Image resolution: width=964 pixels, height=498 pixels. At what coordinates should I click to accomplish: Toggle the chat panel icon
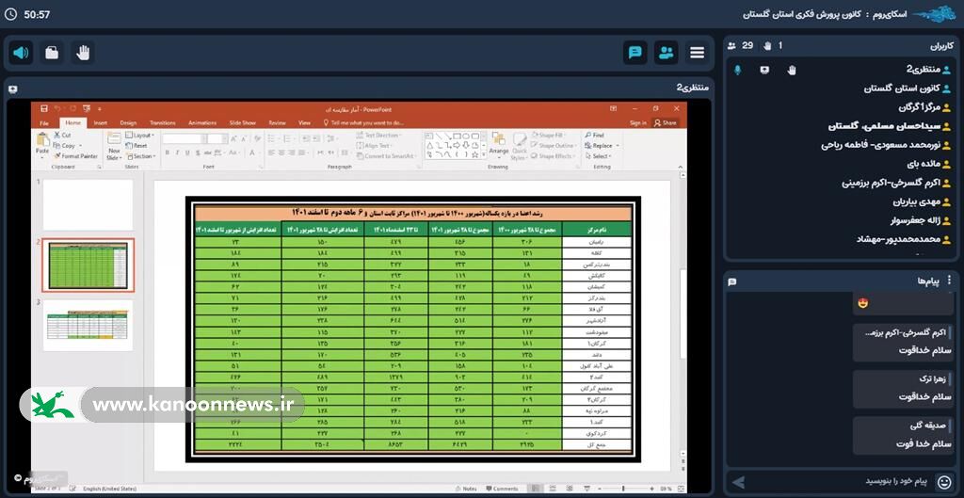pos(635,53)
